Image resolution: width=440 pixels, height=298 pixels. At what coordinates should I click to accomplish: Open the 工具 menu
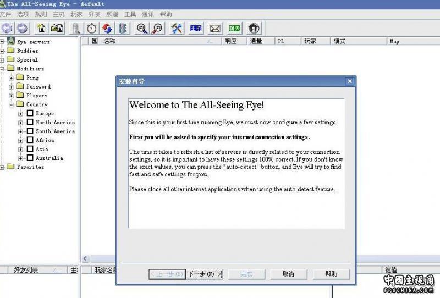click(x=130, y=14)
